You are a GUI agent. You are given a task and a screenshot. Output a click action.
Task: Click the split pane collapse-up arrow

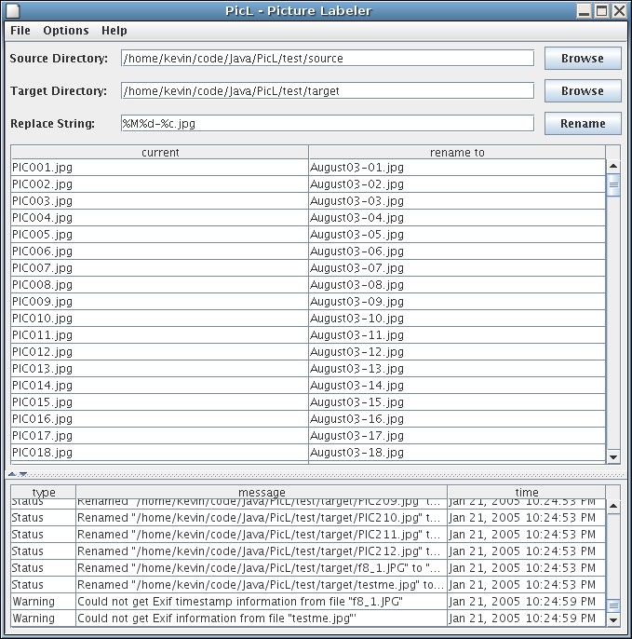click(x=13, y=474)
